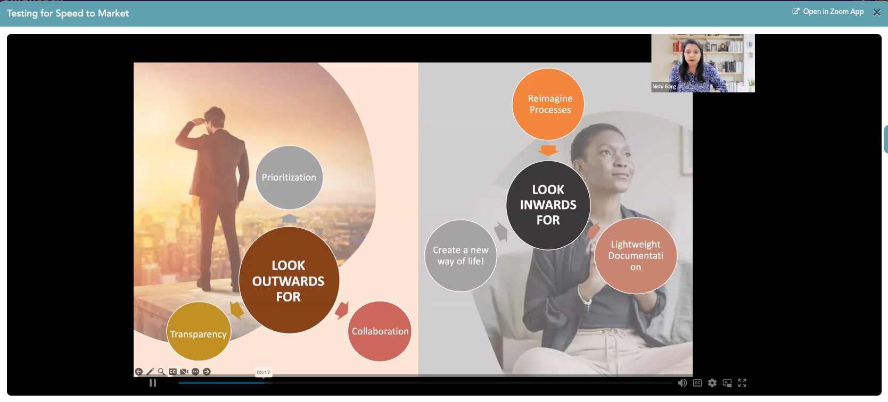The height and width of the screenshot is (402, 888).
Task: Mute the video volume speaker icon
Action: point(682,383)
